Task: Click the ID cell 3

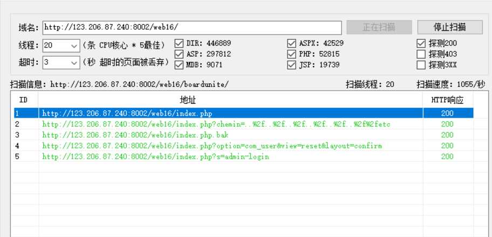Action: pyautogui.click(x=17, y=135)
